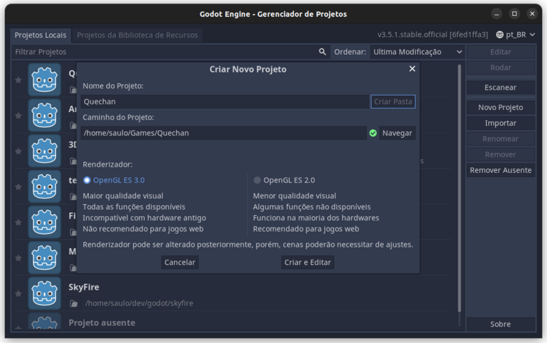The height and width of the screenshot is (343, 547).
Task: Click the /home/saulo/dev/godot/skyfire path
Action: point(139,303)
